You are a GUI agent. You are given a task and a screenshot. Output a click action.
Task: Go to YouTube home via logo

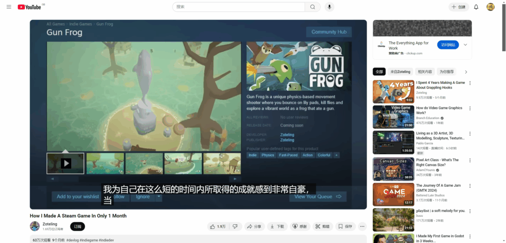point(29,7)
